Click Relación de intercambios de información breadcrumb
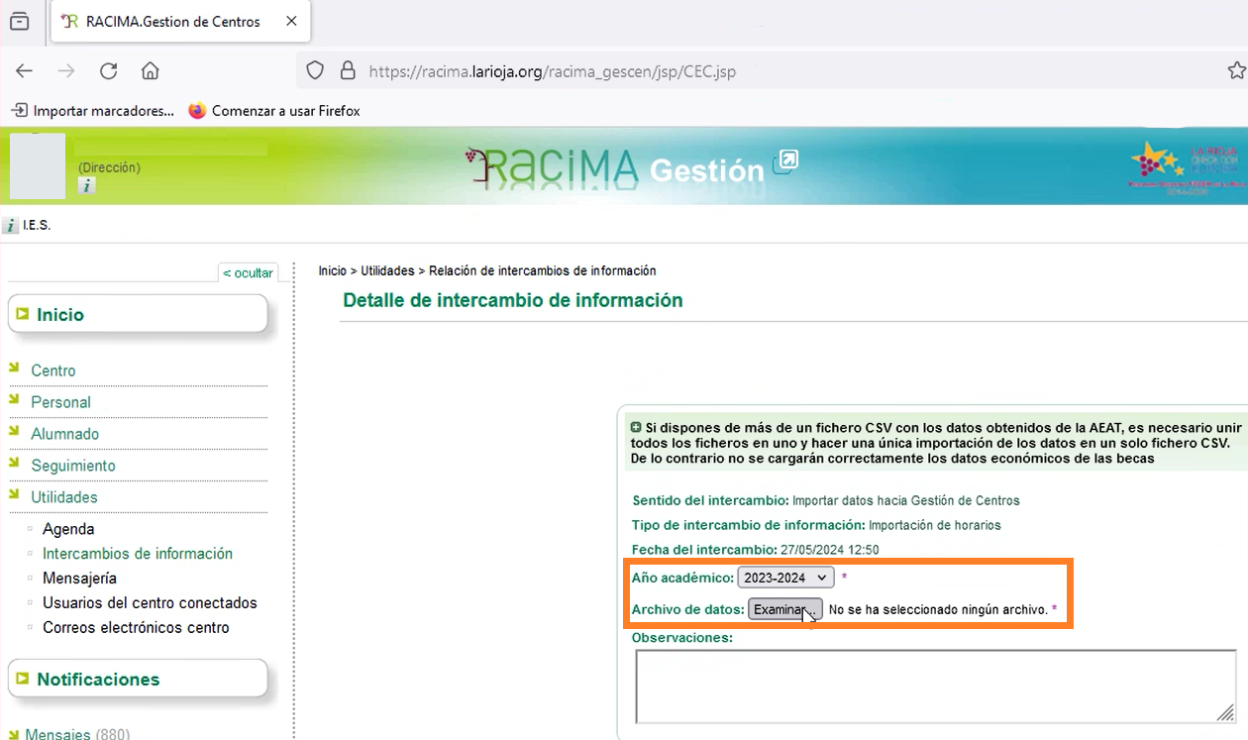Screen dimensions: 1248x740 click(x=543, y=270)
